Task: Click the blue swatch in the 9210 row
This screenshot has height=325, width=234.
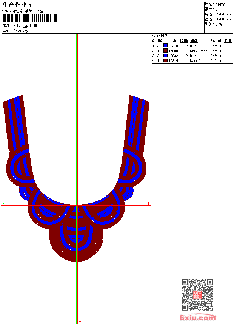Action: pyautogui.click(x=165, y=45)
